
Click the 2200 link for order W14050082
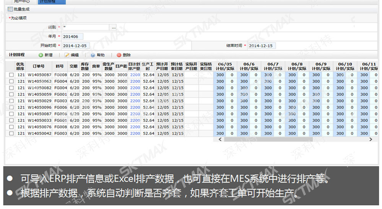click(x=135, y=88)
